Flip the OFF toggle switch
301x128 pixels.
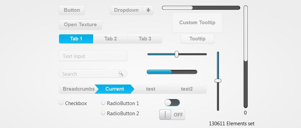click(172, 115)
